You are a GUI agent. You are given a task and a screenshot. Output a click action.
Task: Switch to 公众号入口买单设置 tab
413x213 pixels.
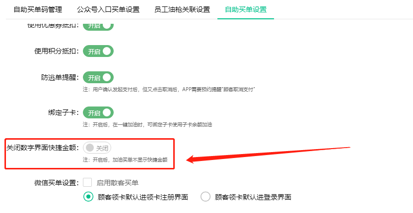click(108, 9)
